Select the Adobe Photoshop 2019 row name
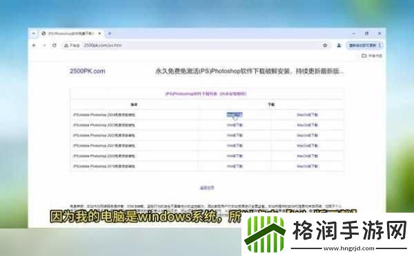Image resolution: width=414 pixels, height=256 pixels. pyautogui.click(x=104, y=166)
